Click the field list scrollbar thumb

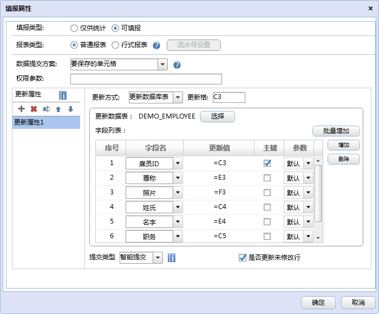click(x=318, y=193)
